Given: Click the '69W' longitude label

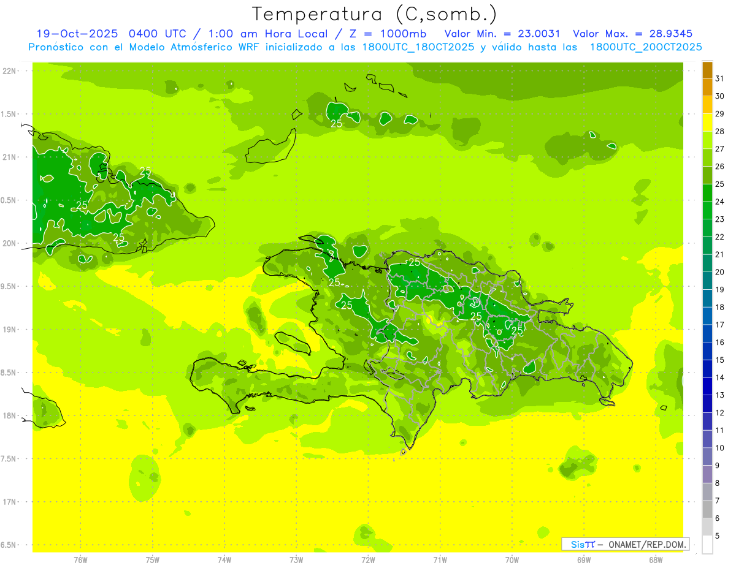Looking at the screenshot, I should pyautogui.click(x=584, y=559).
